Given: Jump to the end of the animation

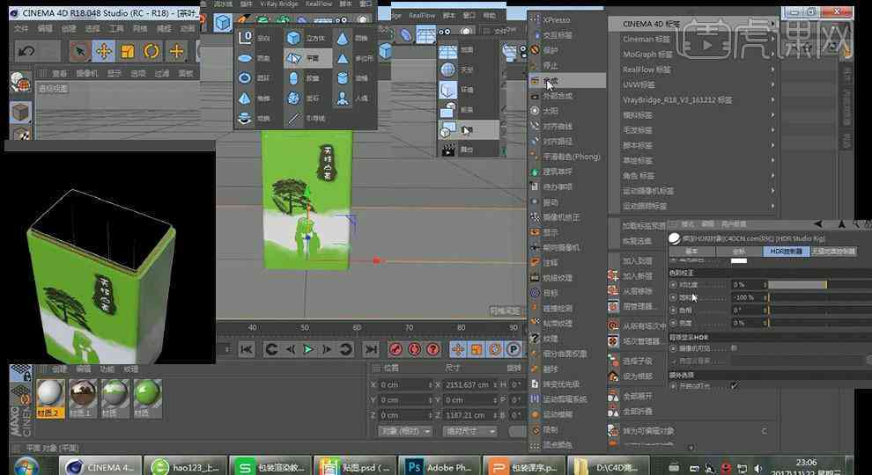Looking at the screenshot, I should (x=370, y=349).
